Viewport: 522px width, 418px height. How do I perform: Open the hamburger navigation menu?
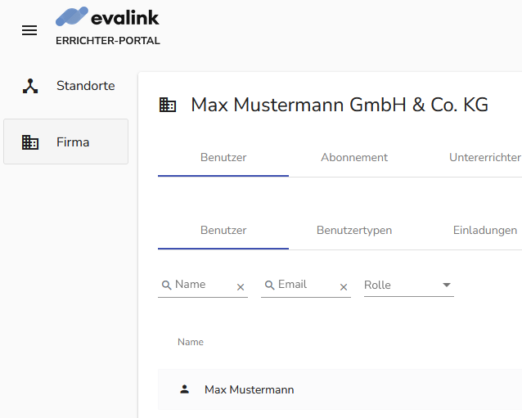tap(29, 30)
